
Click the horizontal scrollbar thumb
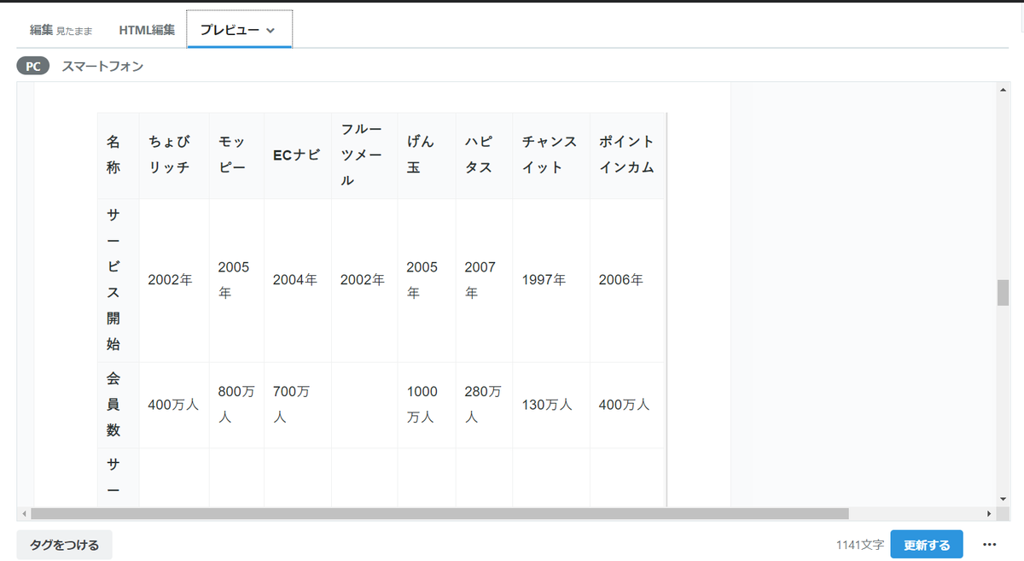click(x=439, y=514)
